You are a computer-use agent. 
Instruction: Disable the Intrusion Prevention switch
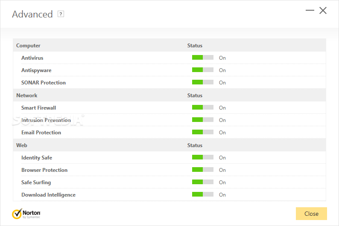click(x=202, y=119)
